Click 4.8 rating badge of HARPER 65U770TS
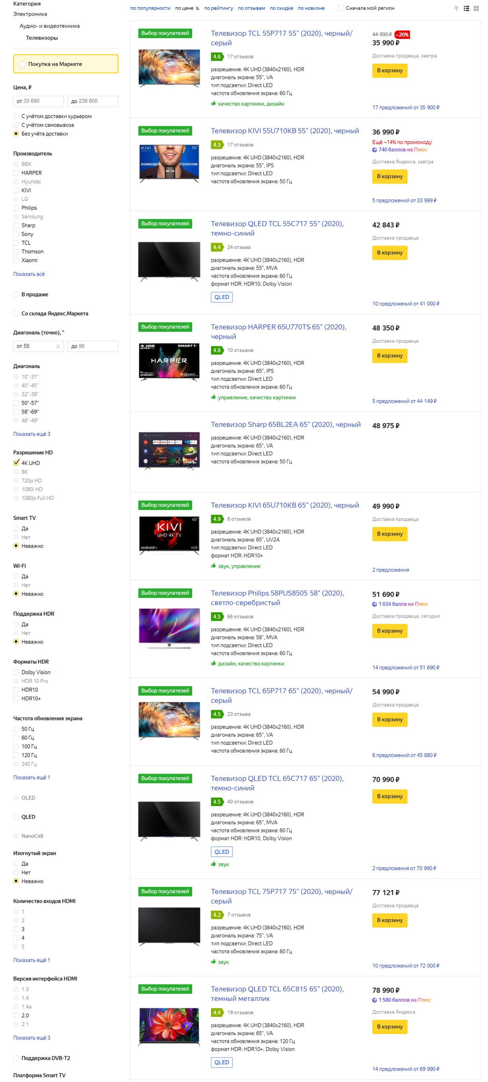The width and height of the screenshot is (488, 1082). pos(217,350)
